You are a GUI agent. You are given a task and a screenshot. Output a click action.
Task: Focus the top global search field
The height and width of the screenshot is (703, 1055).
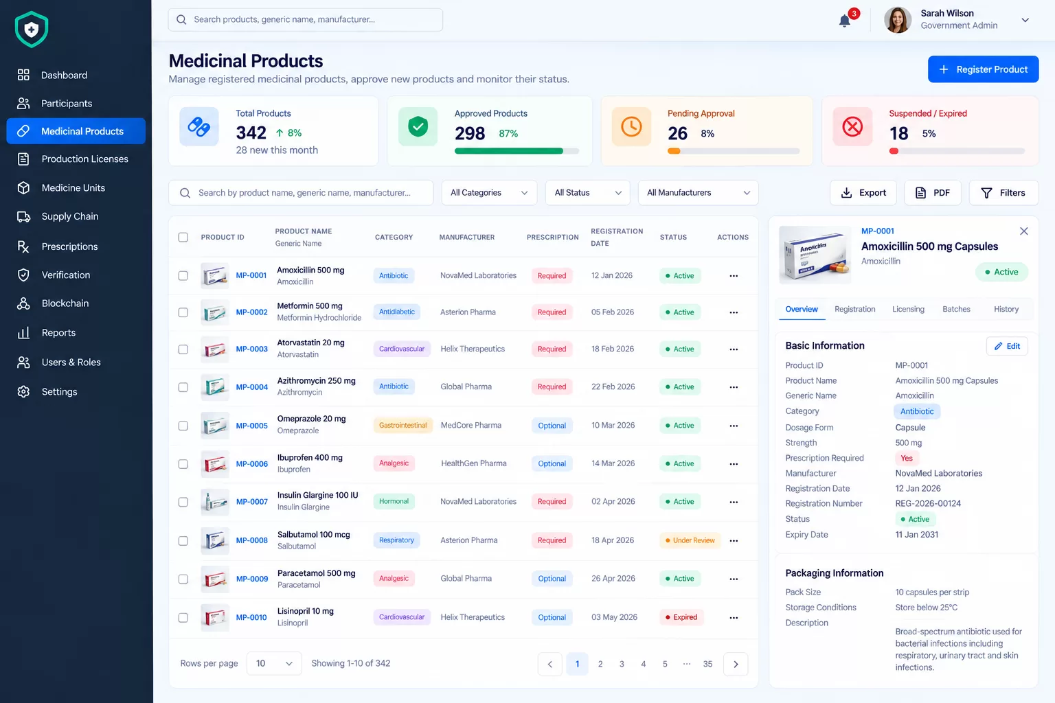coord(305,19)
